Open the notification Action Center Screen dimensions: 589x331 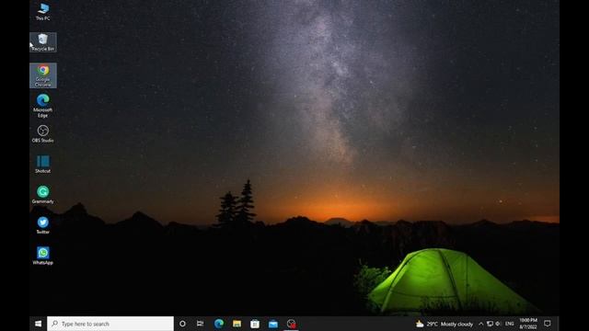coord(548,324)
